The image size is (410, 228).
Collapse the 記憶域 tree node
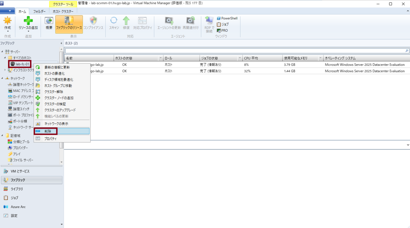2,136
